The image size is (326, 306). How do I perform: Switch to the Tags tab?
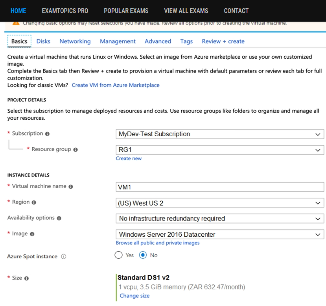[186, 41]
